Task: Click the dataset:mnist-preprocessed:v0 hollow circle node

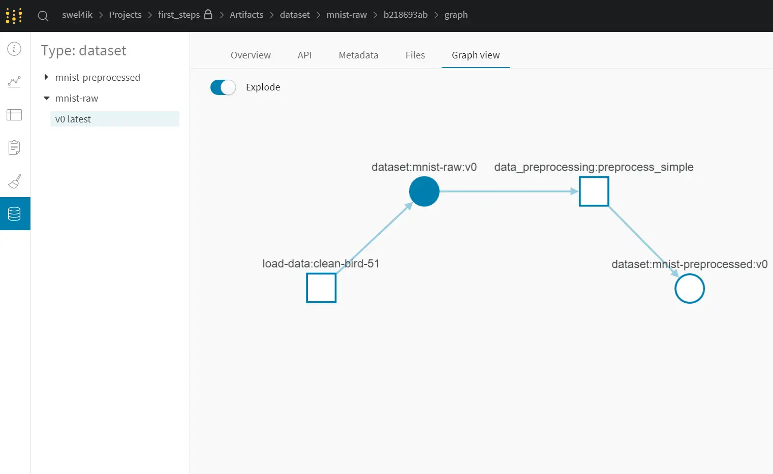Action: [690, 289]
